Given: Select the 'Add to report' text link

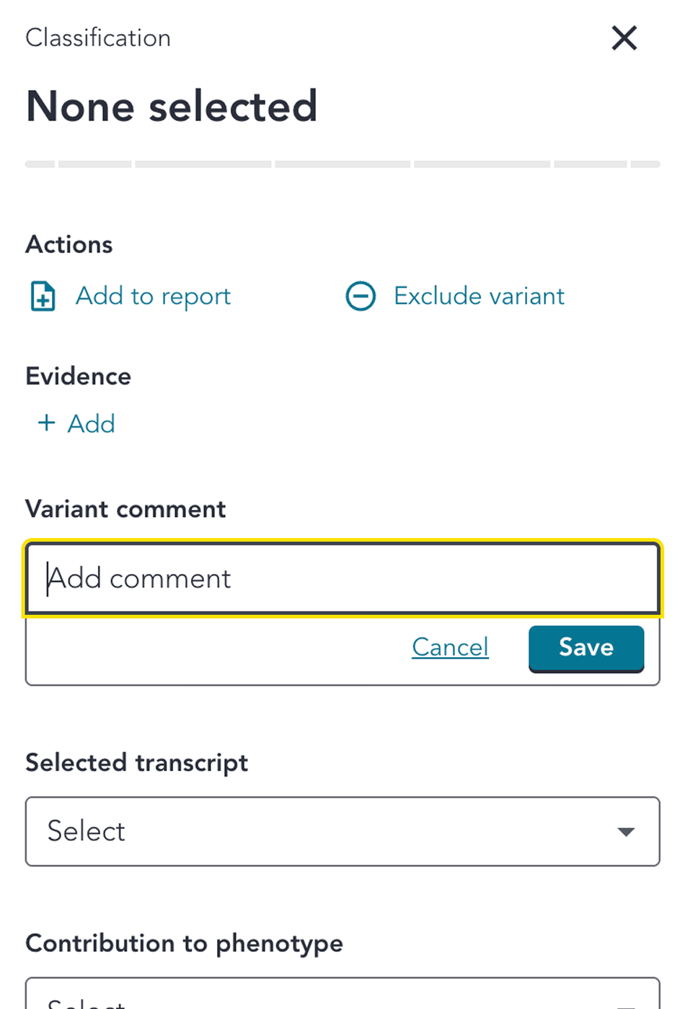Looking at the screenshot, I should pos(153,296).
